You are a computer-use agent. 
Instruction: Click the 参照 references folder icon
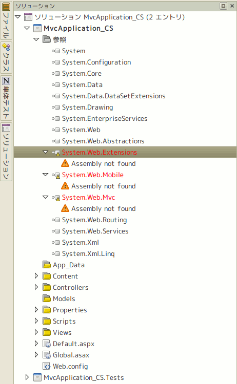[47, 39]
